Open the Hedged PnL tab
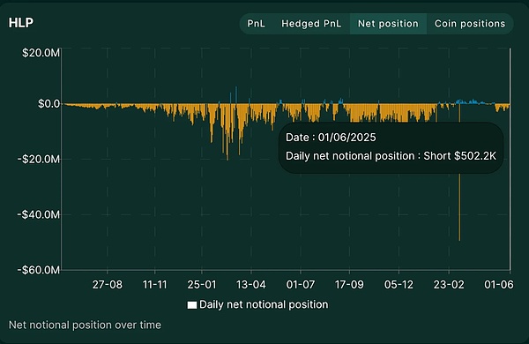This screenshot has height=344, width=529. coord(311,24)
